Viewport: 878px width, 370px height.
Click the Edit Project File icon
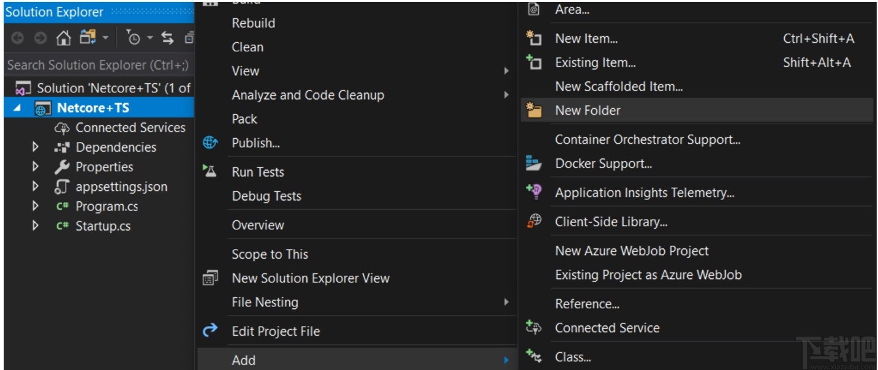click(x=210, y=331)
